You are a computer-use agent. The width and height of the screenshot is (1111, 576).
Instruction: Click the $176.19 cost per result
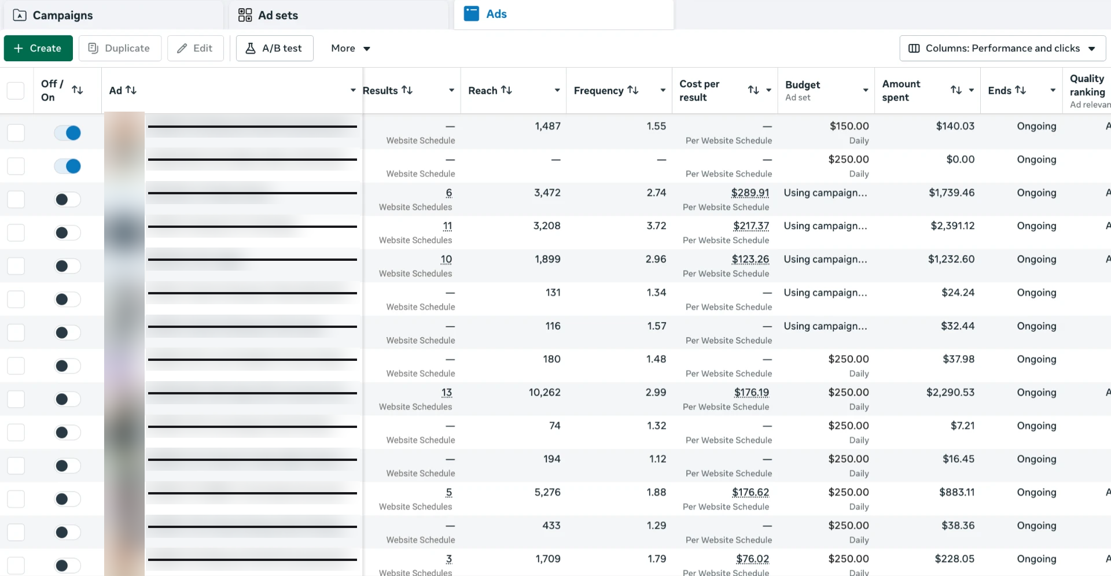(x=752, y=393)
